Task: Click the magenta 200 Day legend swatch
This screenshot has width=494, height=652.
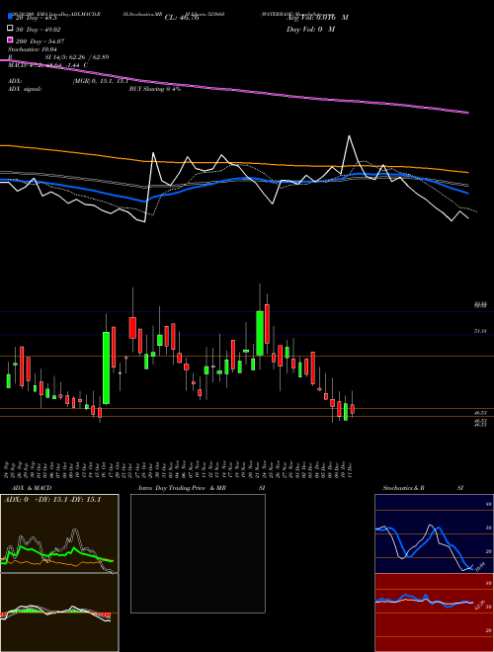Action: [x=10, y=41]
